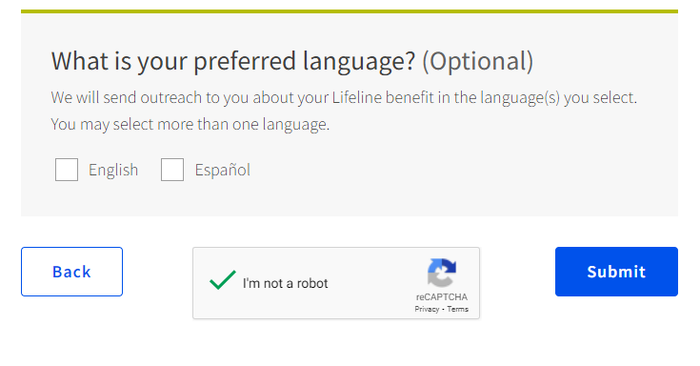Click the word "Lifeline" in the description
Screen dimensions: 700x366
point(357,97)
